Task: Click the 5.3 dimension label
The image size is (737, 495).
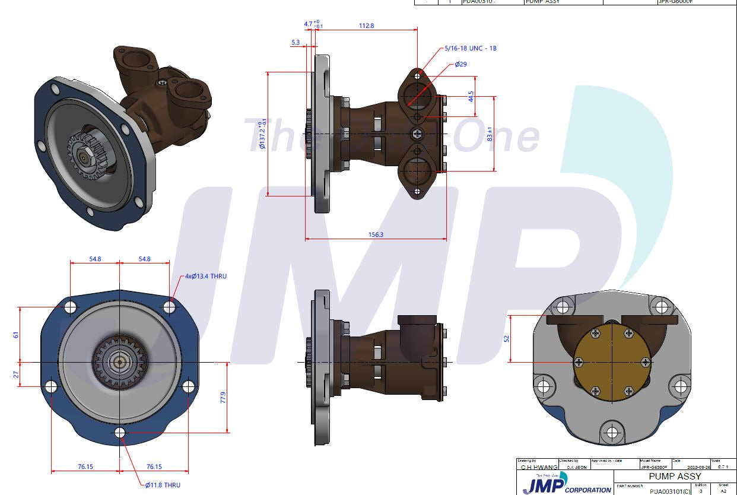Action: (296, 42)
